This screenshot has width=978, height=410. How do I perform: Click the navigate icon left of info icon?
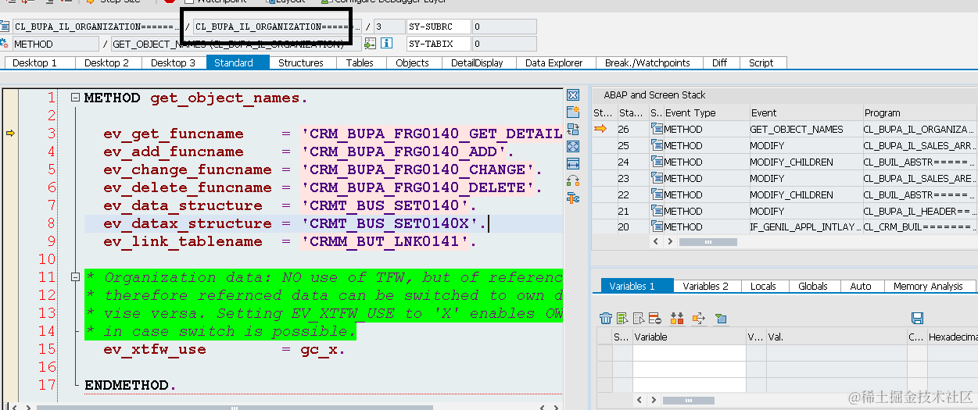370,44
